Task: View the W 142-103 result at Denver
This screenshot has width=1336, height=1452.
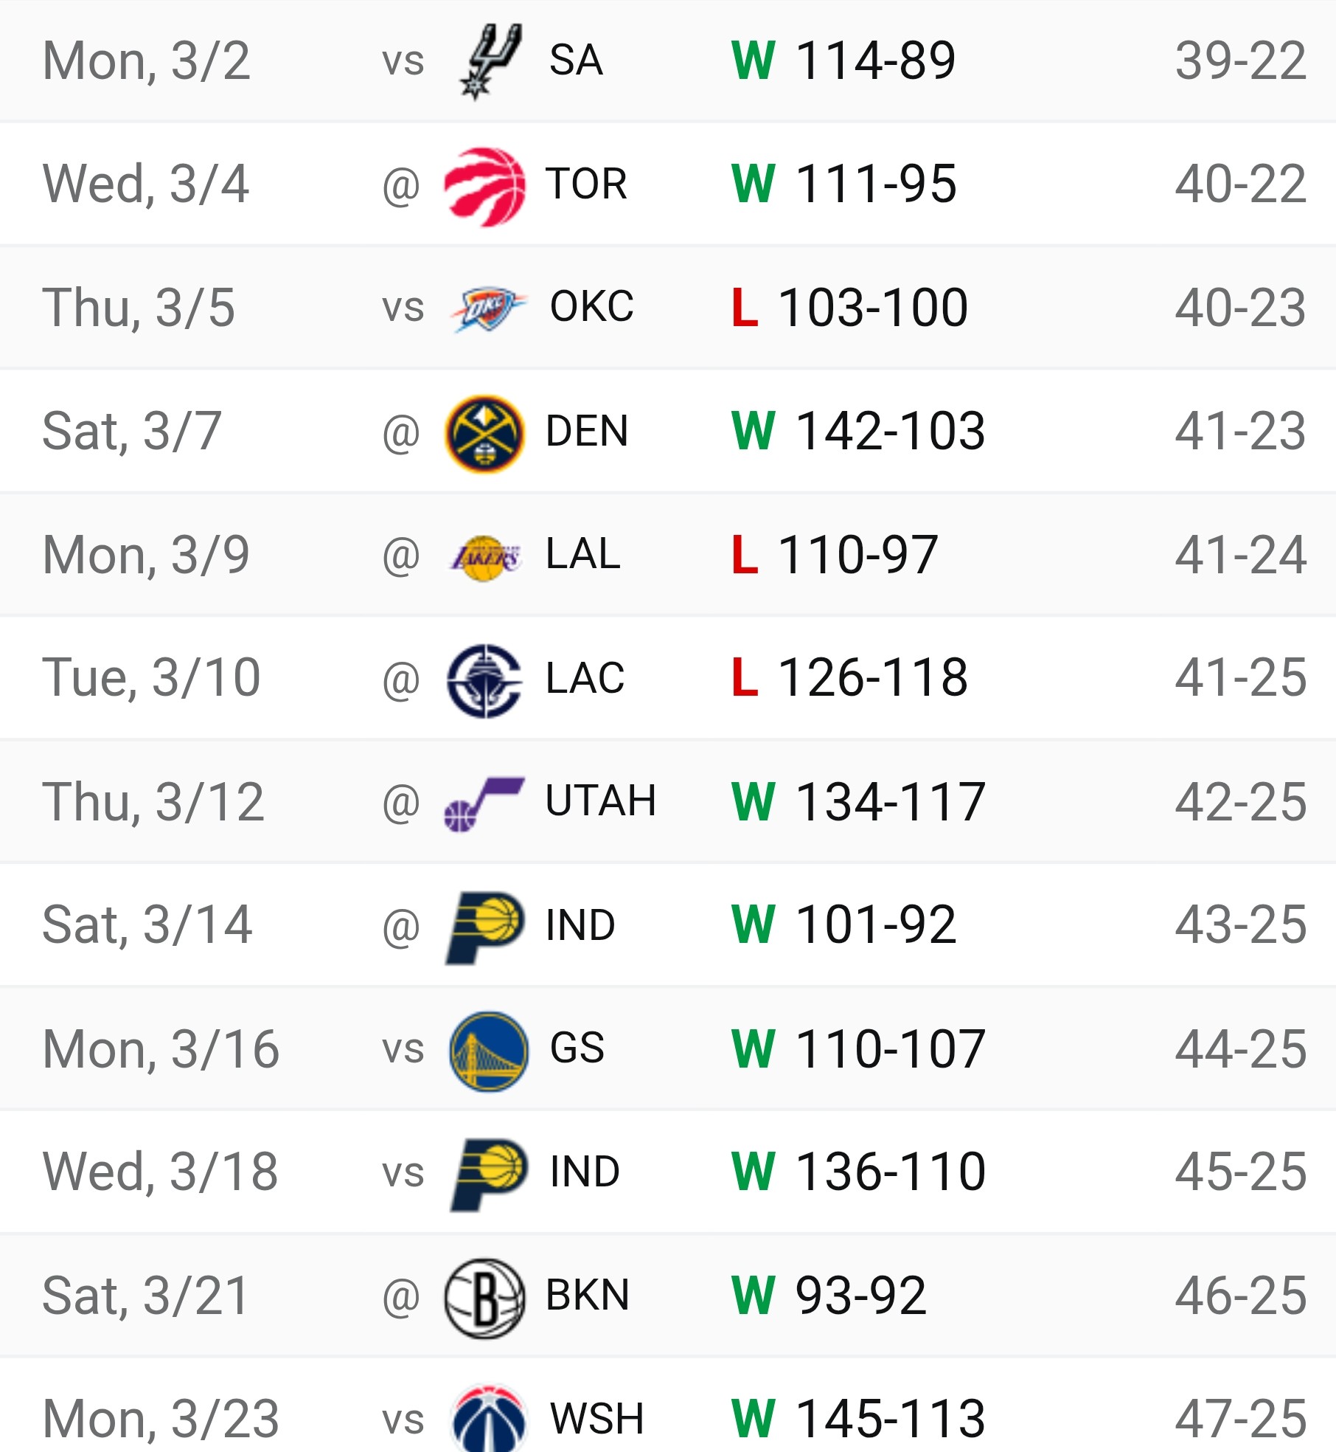Action: (x=858, y=432)
